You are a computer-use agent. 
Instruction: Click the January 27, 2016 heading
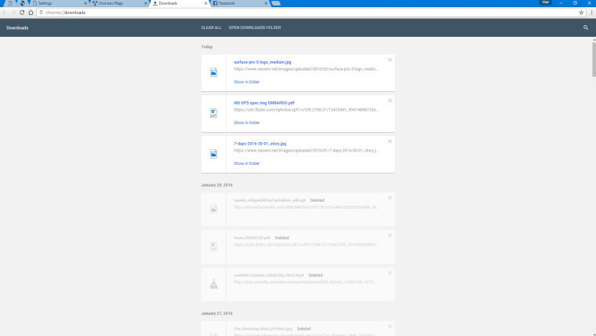216,313
